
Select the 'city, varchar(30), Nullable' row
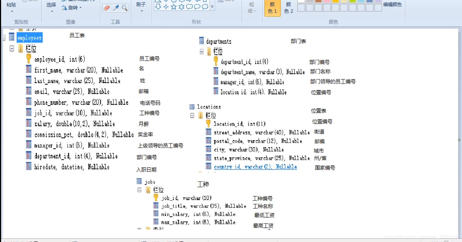tap(249, 149)
